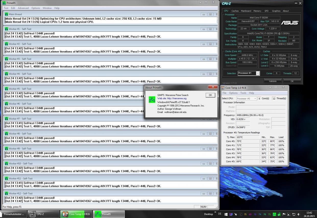
Task: Click the Worker #3 Self-Test window icon
Action: (6, 59)
